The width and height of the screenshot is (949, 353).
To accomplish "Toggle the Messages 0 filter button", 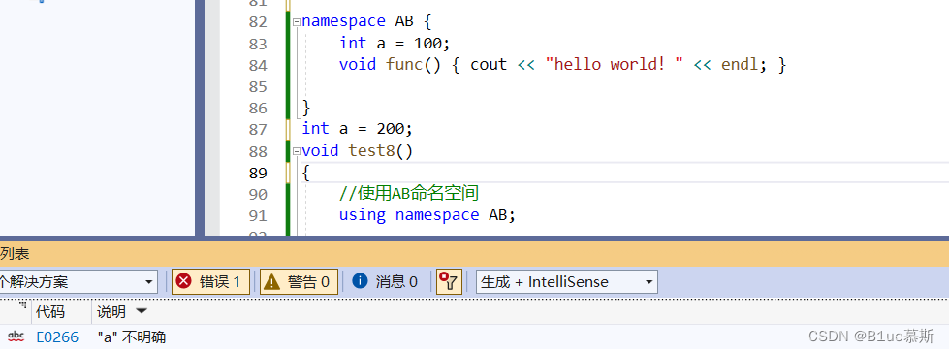I will (385, 281).
